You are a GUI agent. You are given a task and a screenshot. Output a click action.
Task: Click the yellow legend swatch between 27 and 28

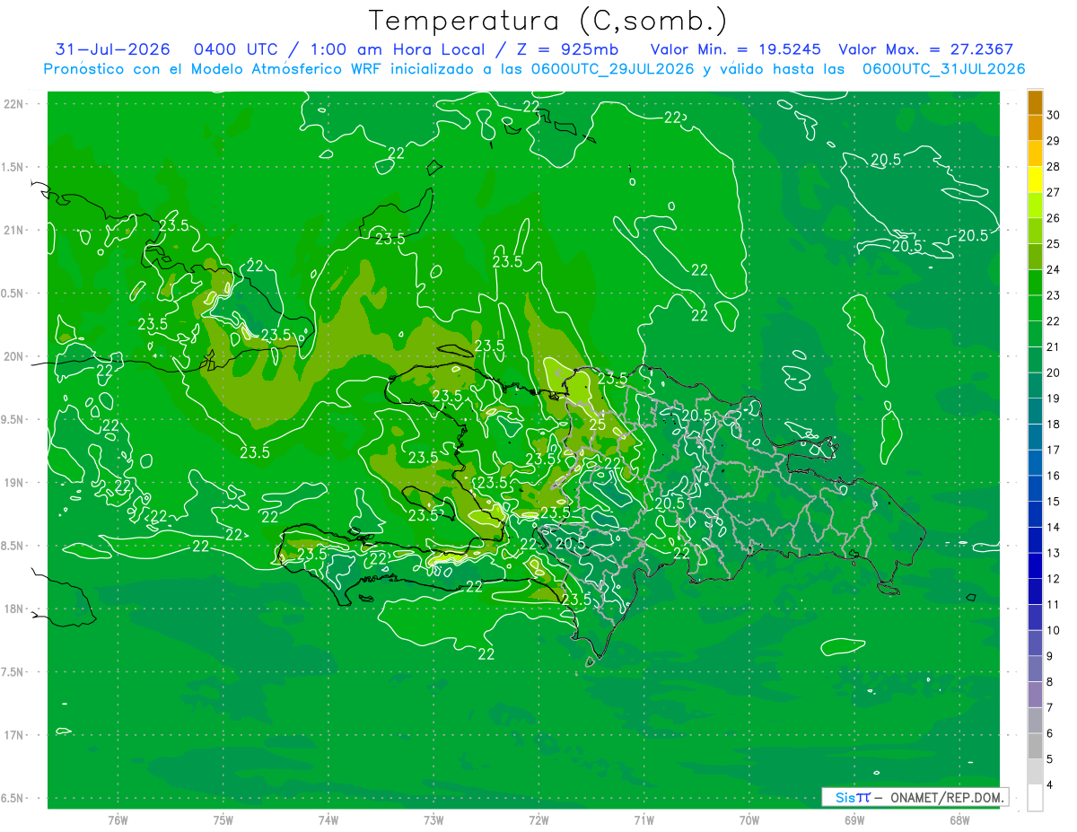1035,180
